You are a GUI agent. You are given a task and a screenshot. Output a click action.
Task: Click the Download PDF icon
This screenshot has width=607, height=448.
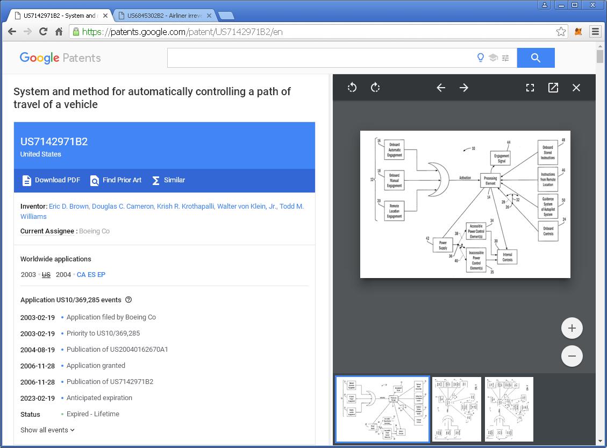pos(27,181)
